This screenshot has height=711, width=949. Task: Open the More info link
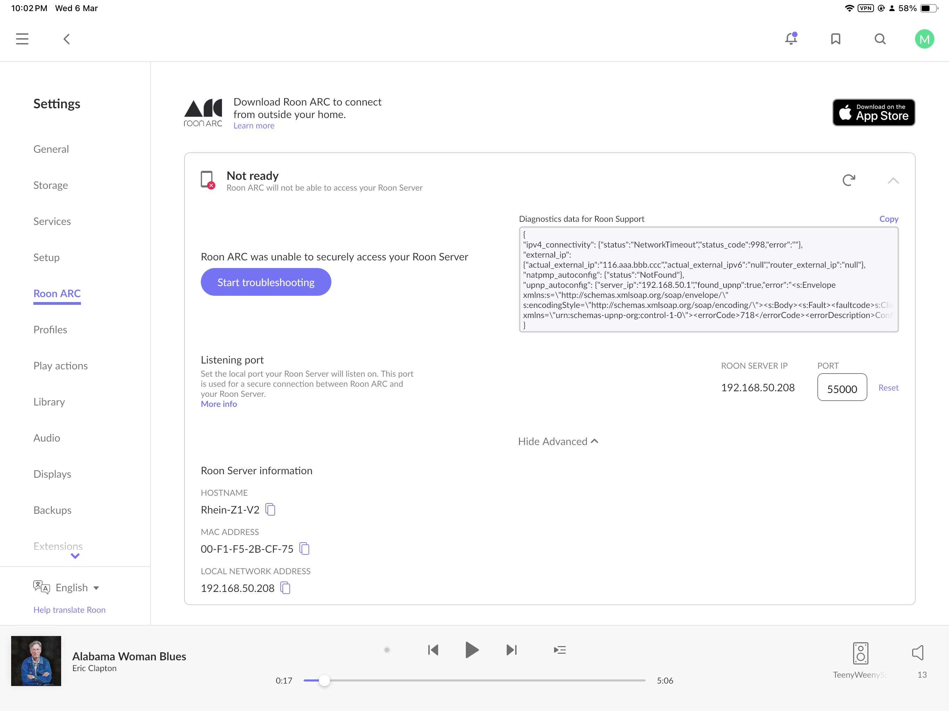(219, 404)
